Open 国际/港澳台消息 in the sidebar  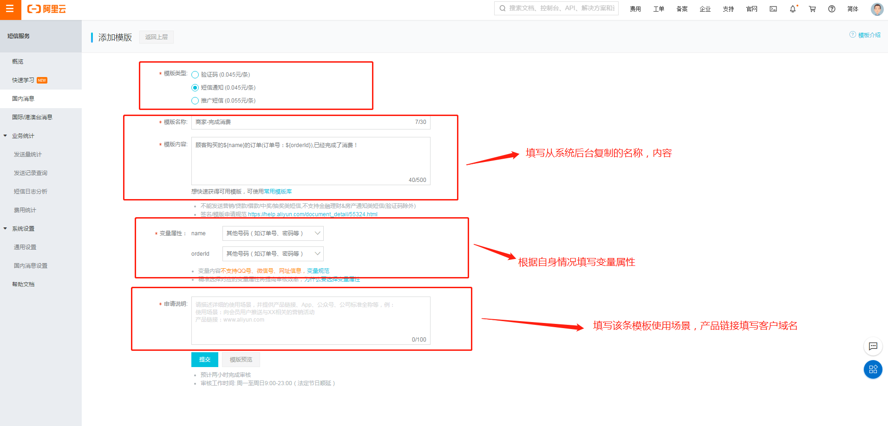click(x=32, y=117)
